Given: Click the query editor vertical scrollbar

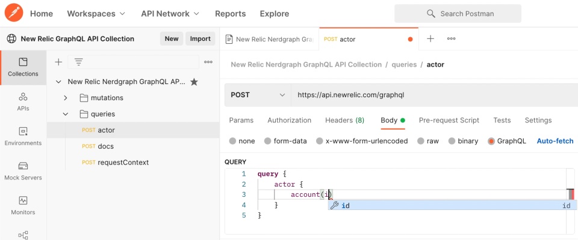Looking at the screenshot, I should pyautogui.click(x=571, y=202).
